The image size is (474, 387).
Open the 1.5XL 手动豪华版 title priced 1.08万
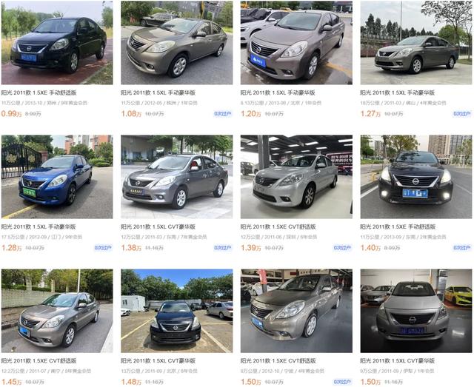(x=158, y=92)
